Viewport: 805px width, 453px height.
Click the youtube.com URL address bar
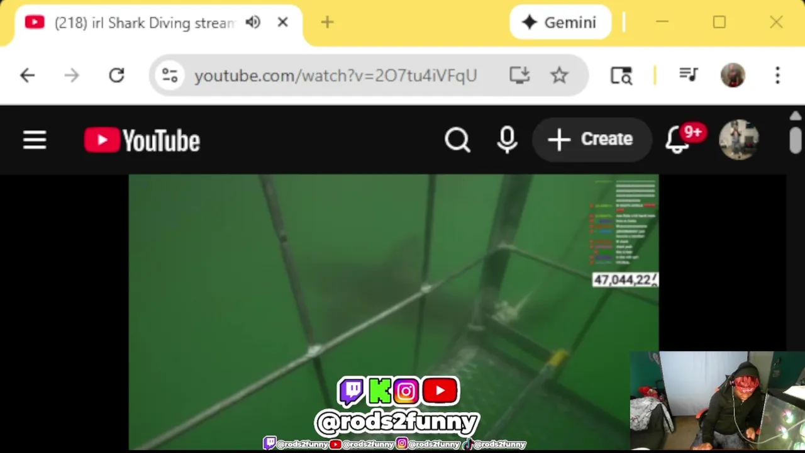[x=336, y=75]
